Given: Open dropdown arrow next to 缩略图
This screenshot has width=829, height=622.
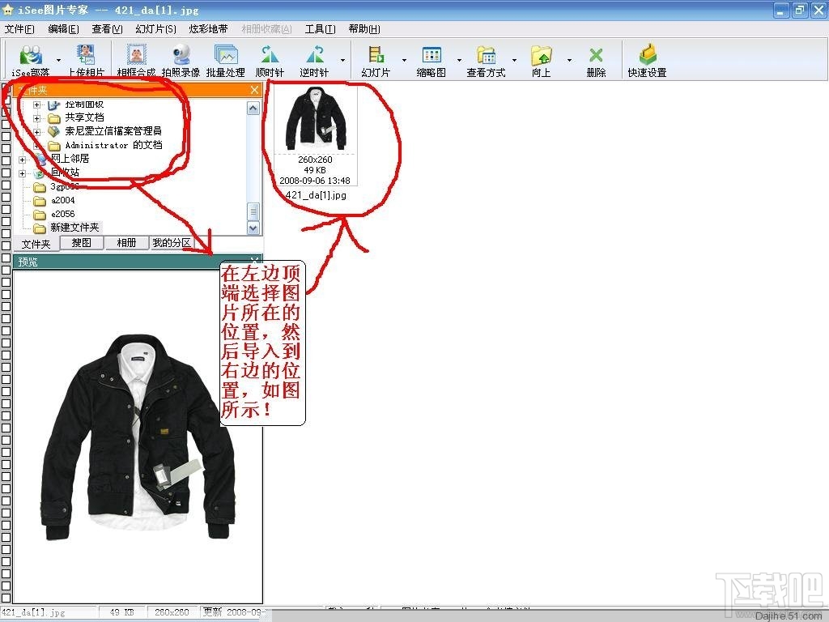Looking at the screenshot, I should pyautogui.click(x=460, y=60).
